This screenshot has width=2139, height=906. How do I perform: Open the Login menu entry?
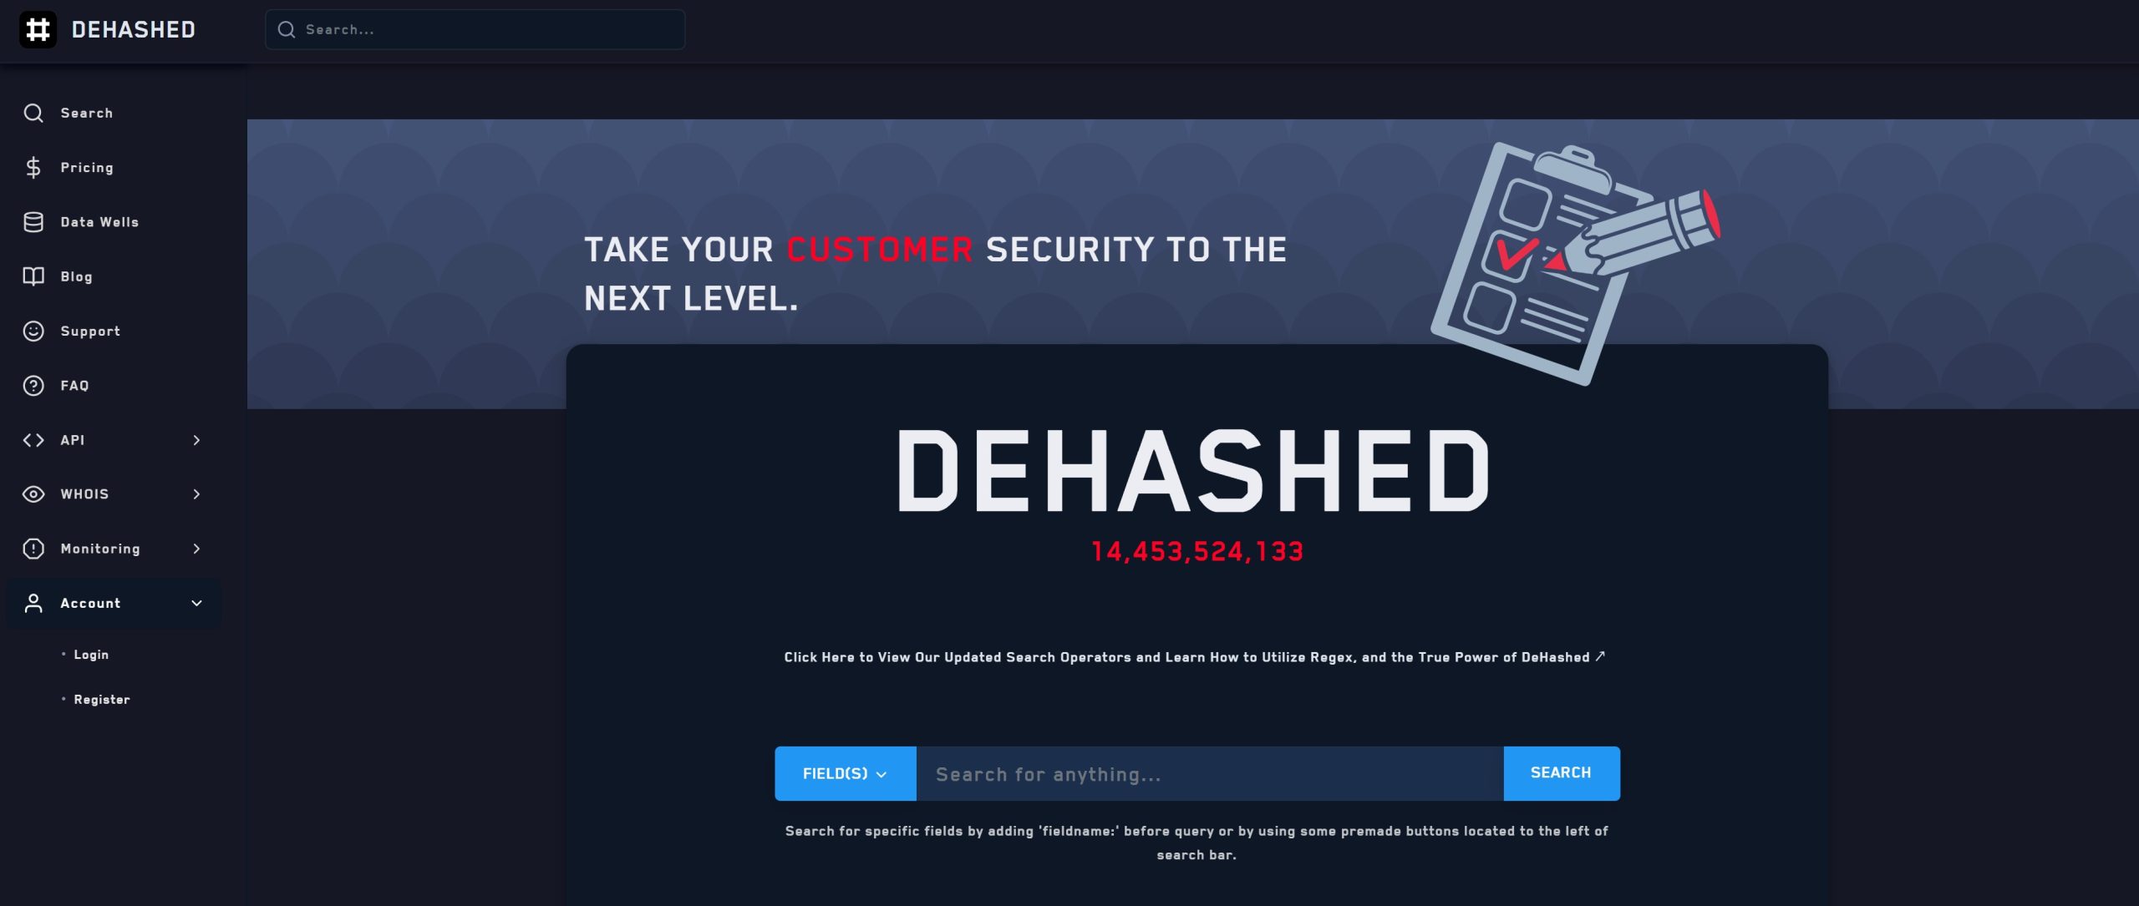[x=91, y=655]
